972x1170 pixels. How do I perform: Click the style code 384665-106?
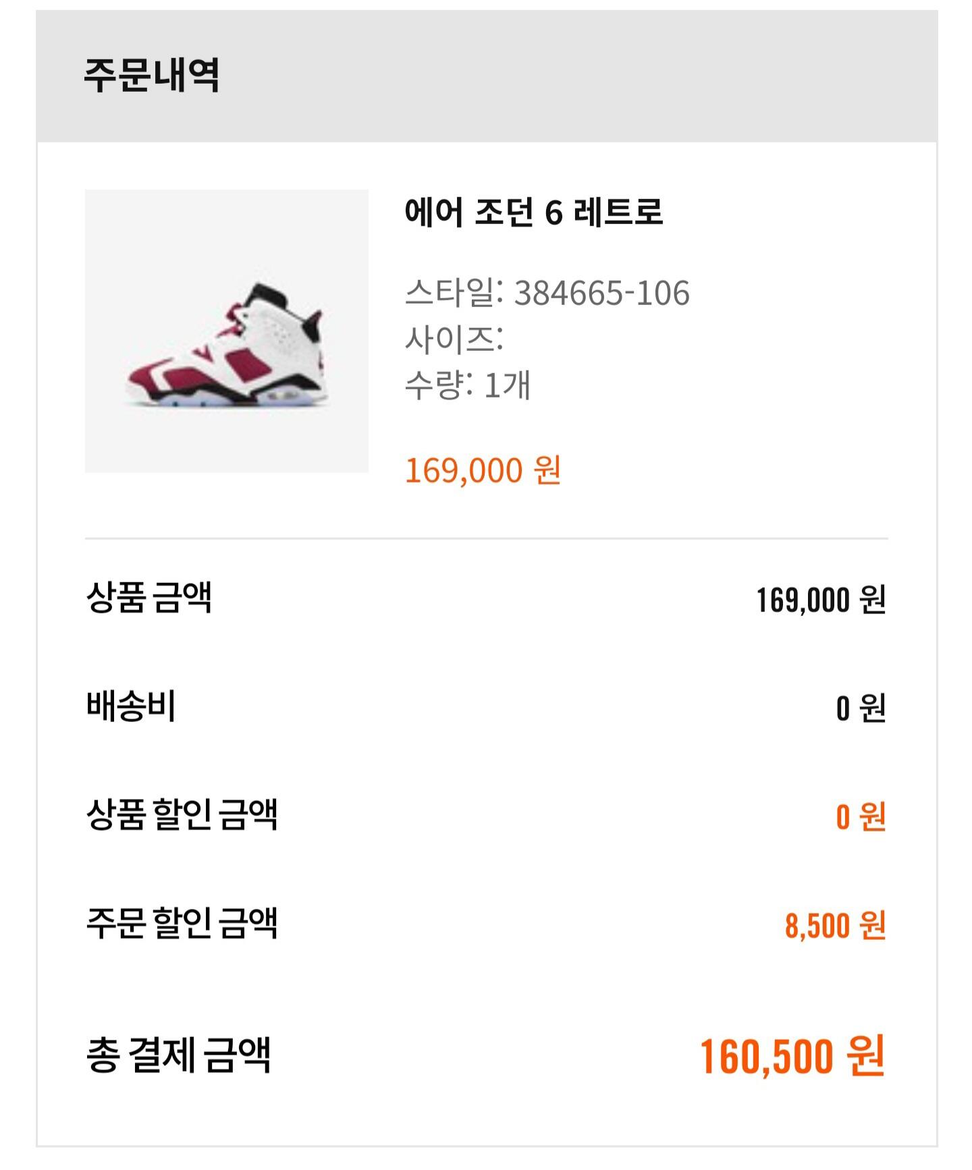602,293
